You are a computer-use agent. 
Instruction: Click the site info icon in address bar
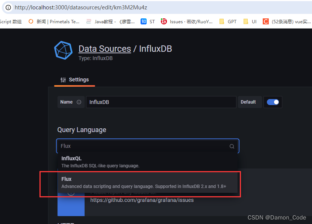pos(8,8)
